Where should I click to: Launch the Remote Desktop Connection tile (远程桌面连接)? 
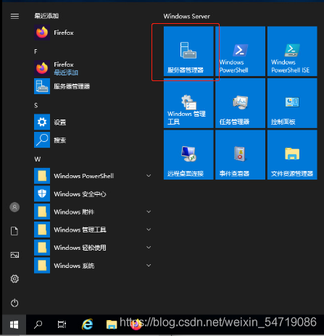pos(188,155)
